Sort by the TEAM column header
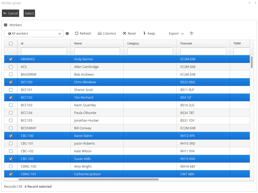Image resolution: width=258 pixels, height=193 pixels. pyautogui.click(x=240, y=43)
